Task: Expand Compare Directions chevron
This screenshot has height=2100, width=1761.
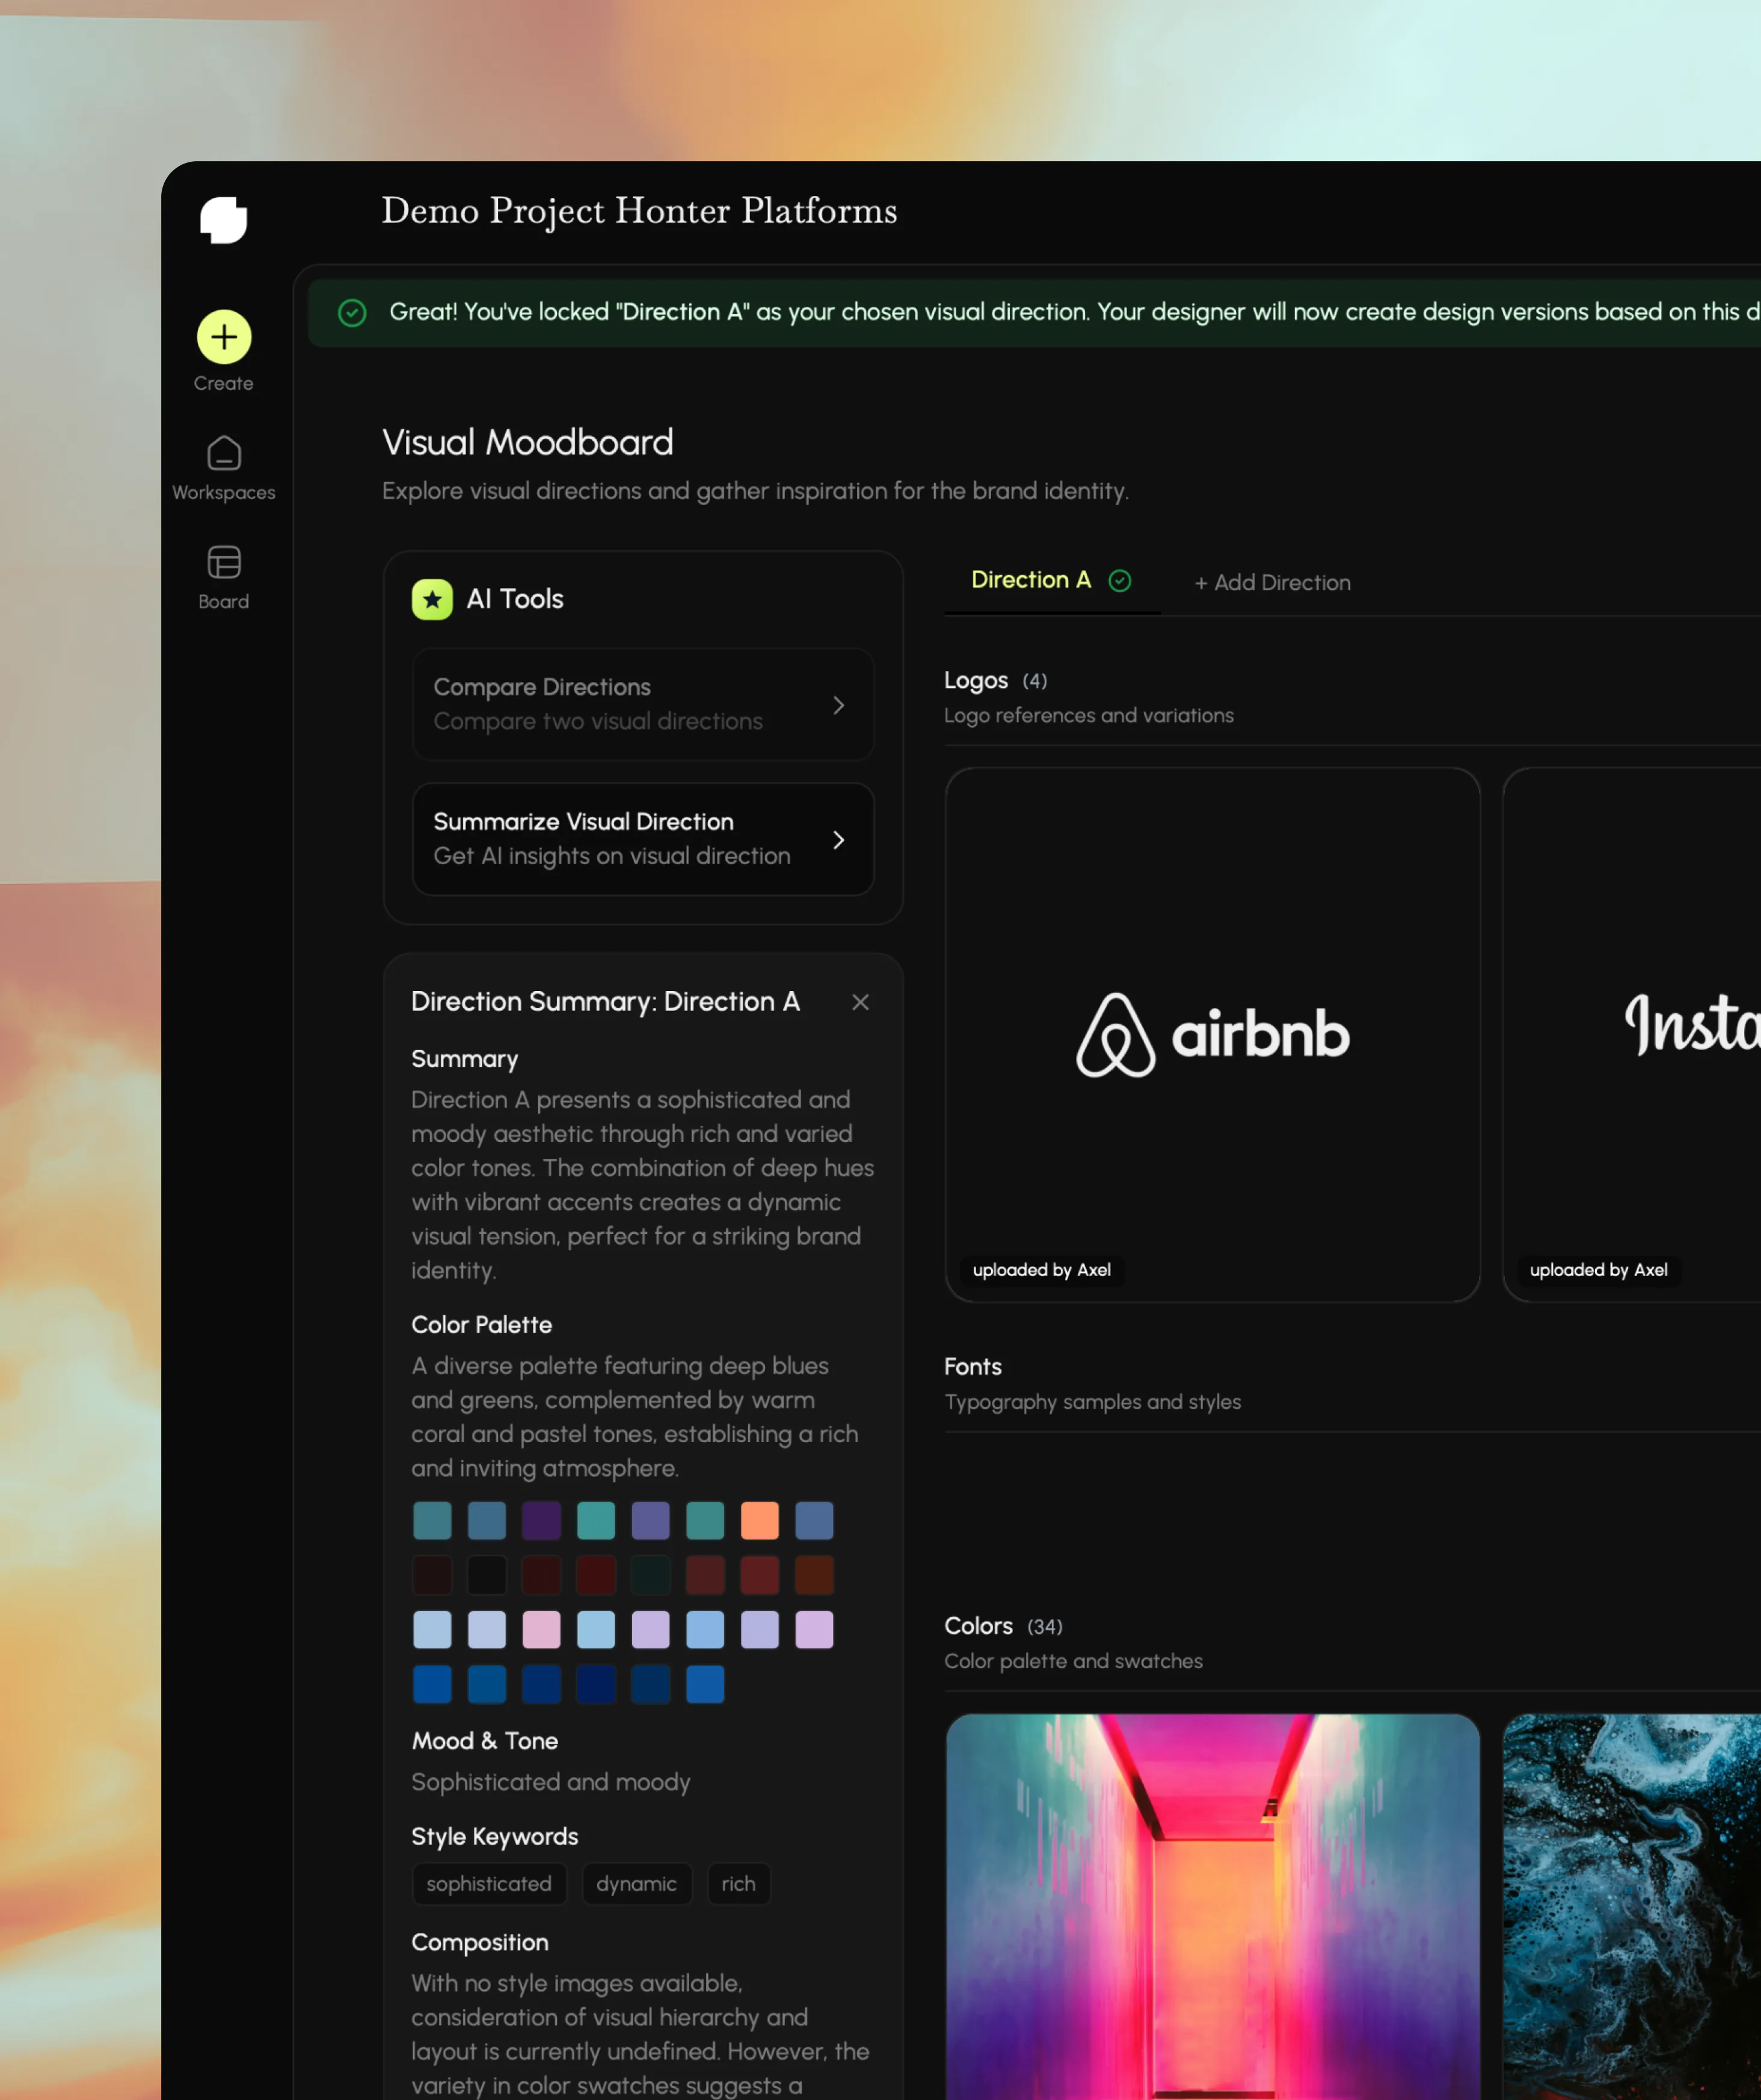Action: point(839,705)
